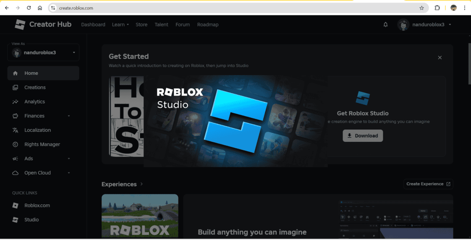
Task: Reload the page using the refresh icon
Action: pos(29,8)
